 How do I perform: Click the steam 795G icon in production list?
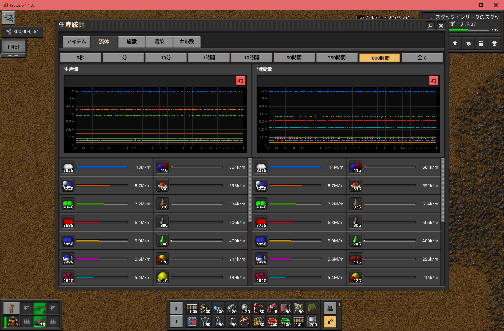pos(68,167)
